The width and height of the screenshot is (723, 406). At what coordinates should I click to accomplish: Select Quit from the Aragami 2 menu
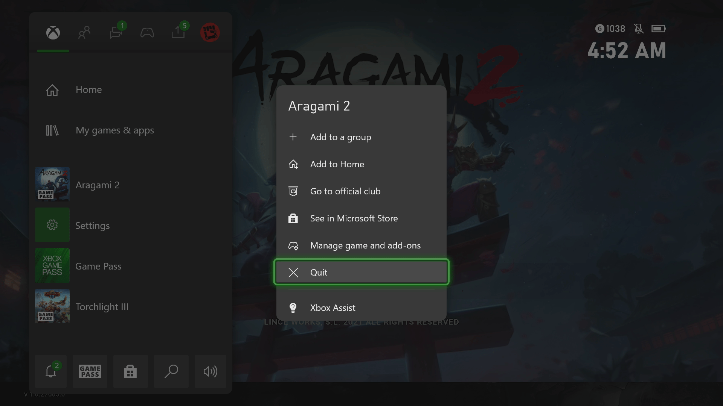pyautogui.click(x=361, y=272)
